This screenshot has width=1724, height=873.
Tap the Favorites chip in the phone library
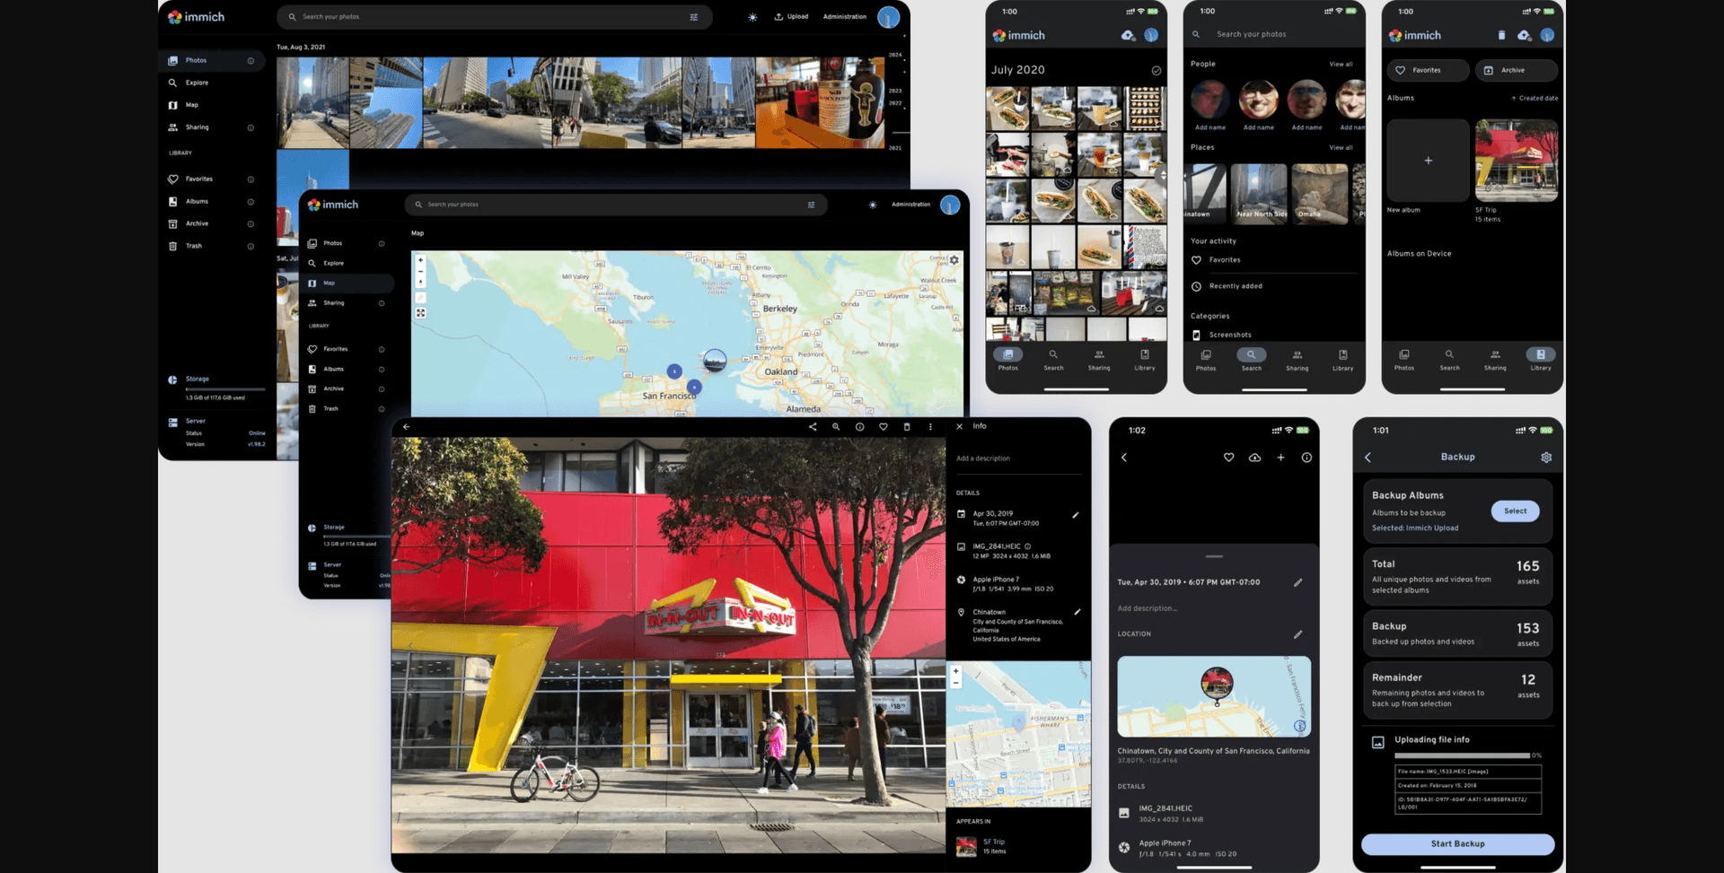pos(1428,70)
